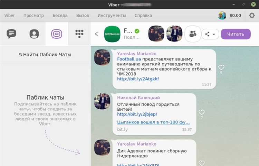The width and height of the screenshot is (259, 166).
Task: Open the Справка menu
Action: click(x=143, y=16)
